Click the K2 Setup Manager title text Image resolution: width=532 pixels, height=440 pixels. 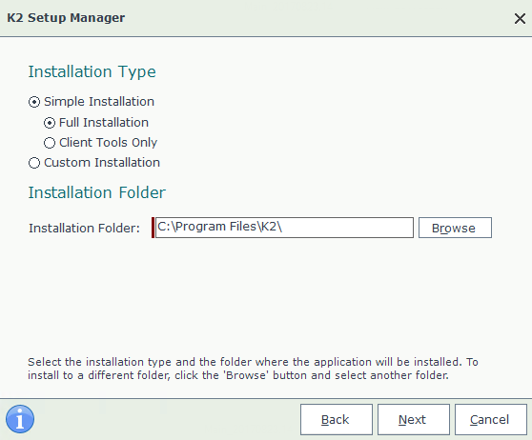[66, 18]
